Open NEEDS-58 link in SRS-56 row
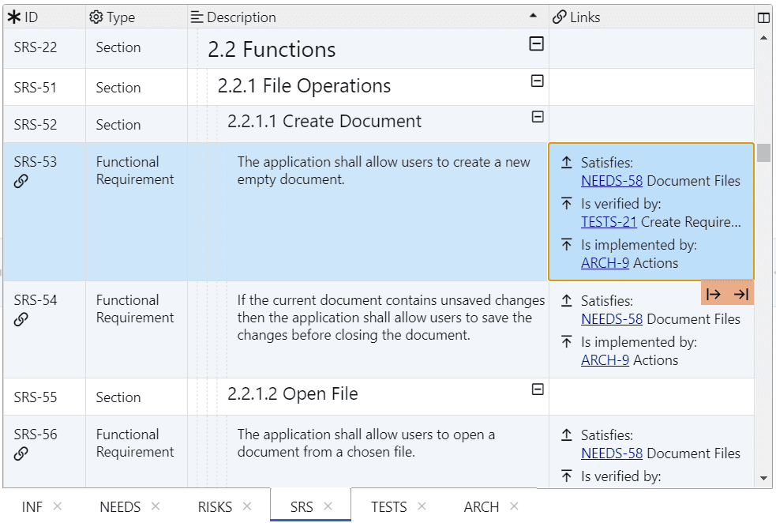This screenshot has height=523, width=776. click(x=611, y=453)
